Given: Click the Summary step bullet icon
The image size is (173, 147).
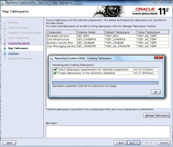Looking at the screenshot, I should [x=5, y=54].
